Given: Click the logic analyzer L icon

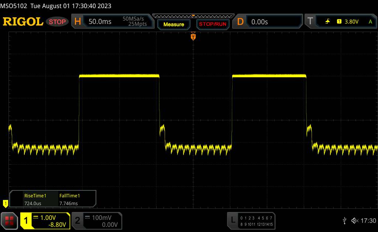Looking at the screenshot, I should [x=233, y=220].
